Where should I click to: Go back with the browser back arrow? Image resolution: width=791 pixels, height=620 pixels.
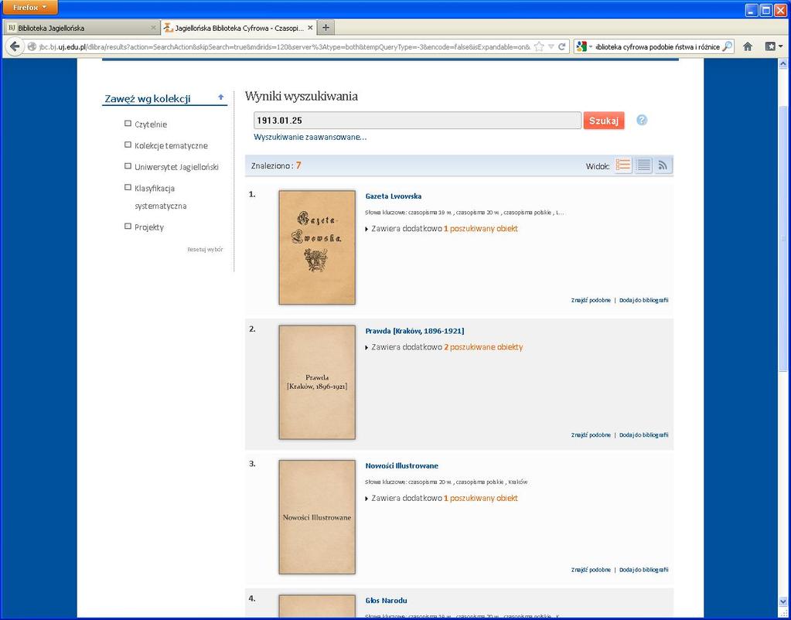15,46
